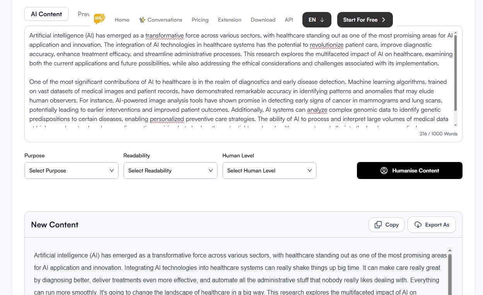Open the Select Purpose dropdown
This screenshot has width=483, height=295.
point(72,171)
